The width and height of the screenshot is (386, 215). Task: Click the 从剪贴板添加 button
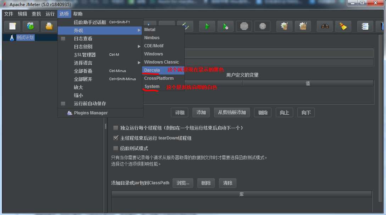232,112
